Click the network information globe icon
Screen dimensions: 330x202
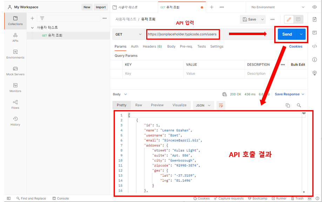(x=224, y=94)
